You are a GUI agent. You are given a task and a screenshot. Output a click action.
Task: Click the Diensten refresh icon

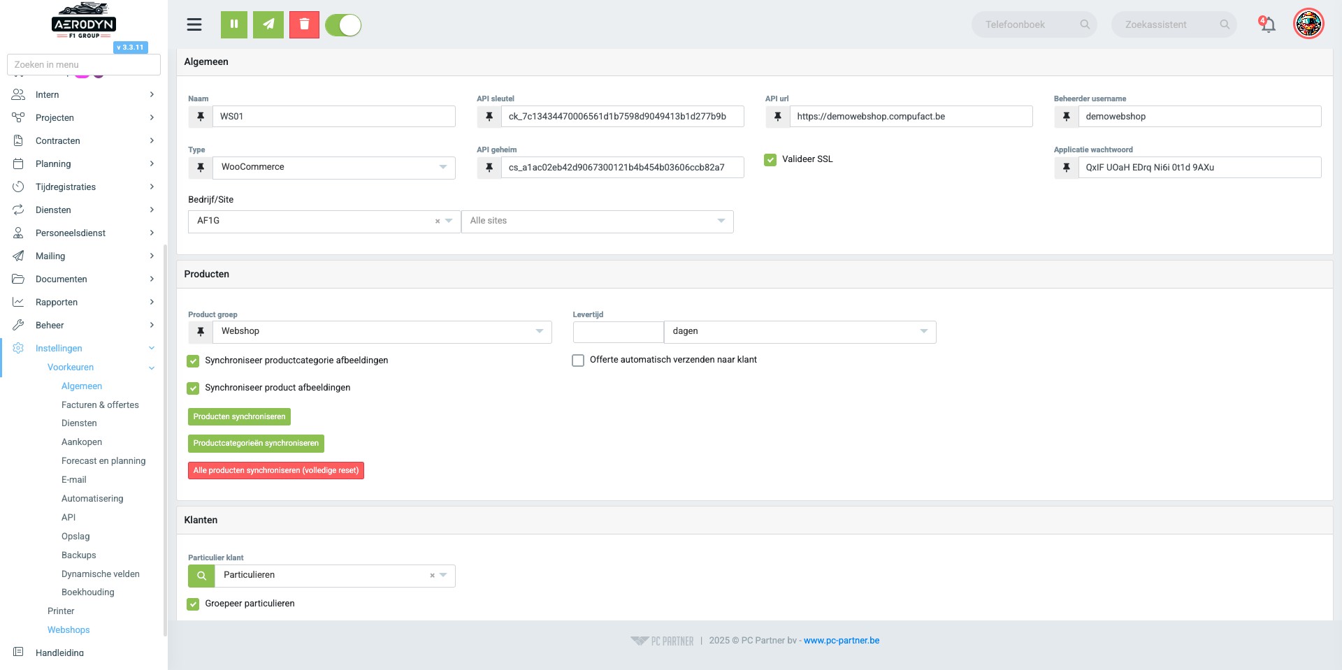[18, 210]
